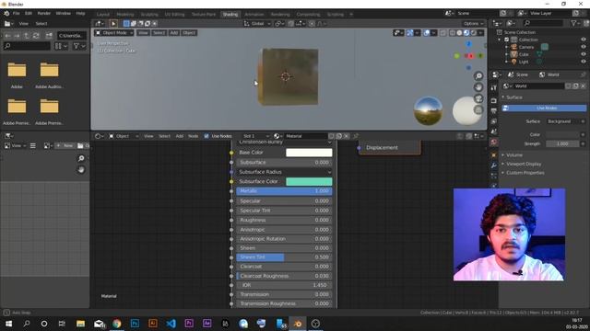
Task: Click Use Nodes button in World properties
Action: coord(544,108)
